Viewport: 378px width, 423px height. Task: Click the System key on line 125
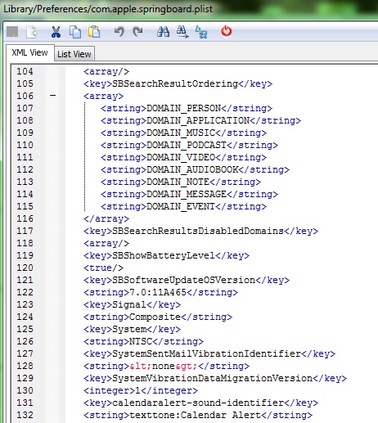click(x=132, y=329)
